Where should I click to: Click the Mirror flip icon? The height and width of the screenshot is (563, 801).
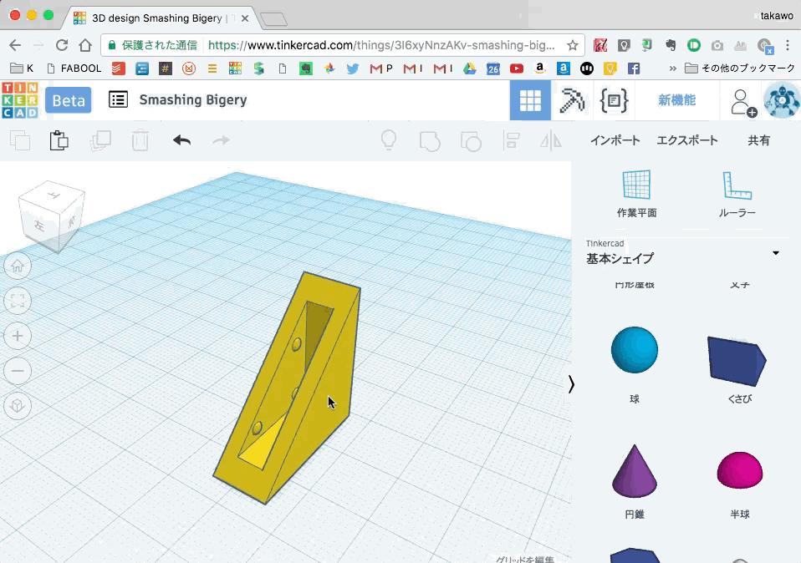[x=551, y=140]
